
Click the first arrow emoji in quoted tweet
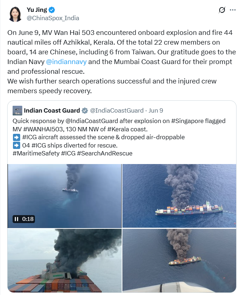pyautogui.click(x=16, y=137)
